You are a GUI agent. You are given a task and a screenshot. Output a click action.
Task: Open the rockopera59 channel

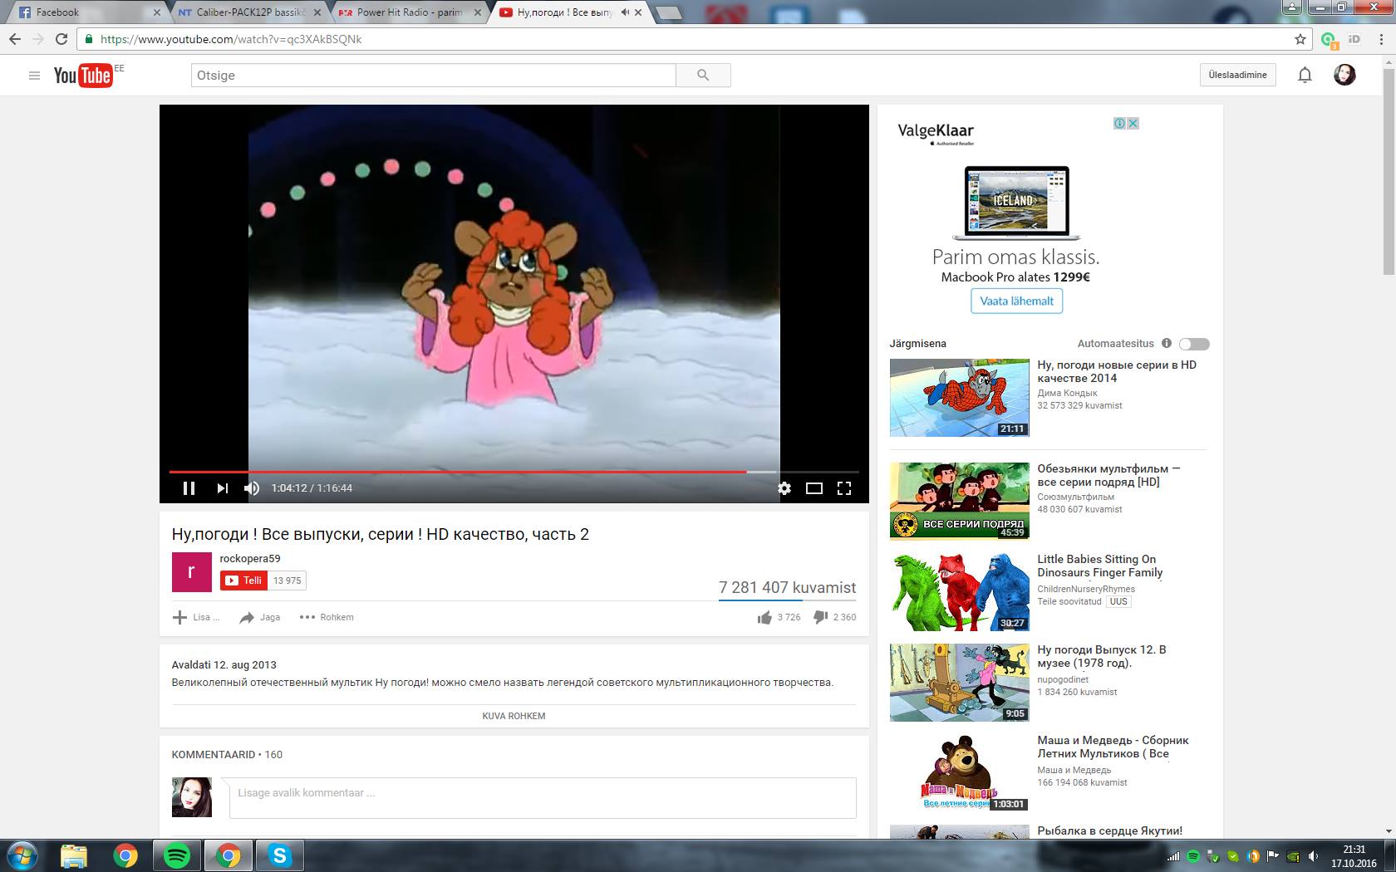(250, 559)
